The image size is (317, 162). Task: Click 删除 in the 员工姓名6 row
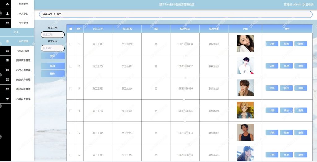[x=301, y=88]
